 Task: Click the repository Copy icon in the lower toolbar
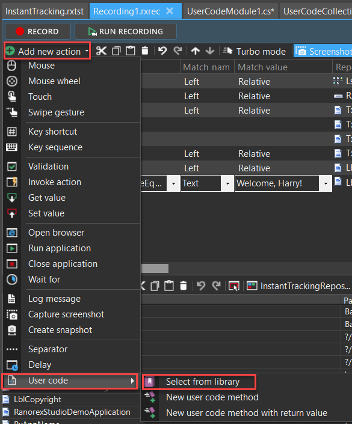click(x=155, y=286)
